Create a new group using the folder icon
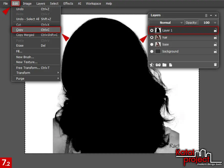This screenshot has width=224, height=168. pyautogui.click(x=164, y=65)
